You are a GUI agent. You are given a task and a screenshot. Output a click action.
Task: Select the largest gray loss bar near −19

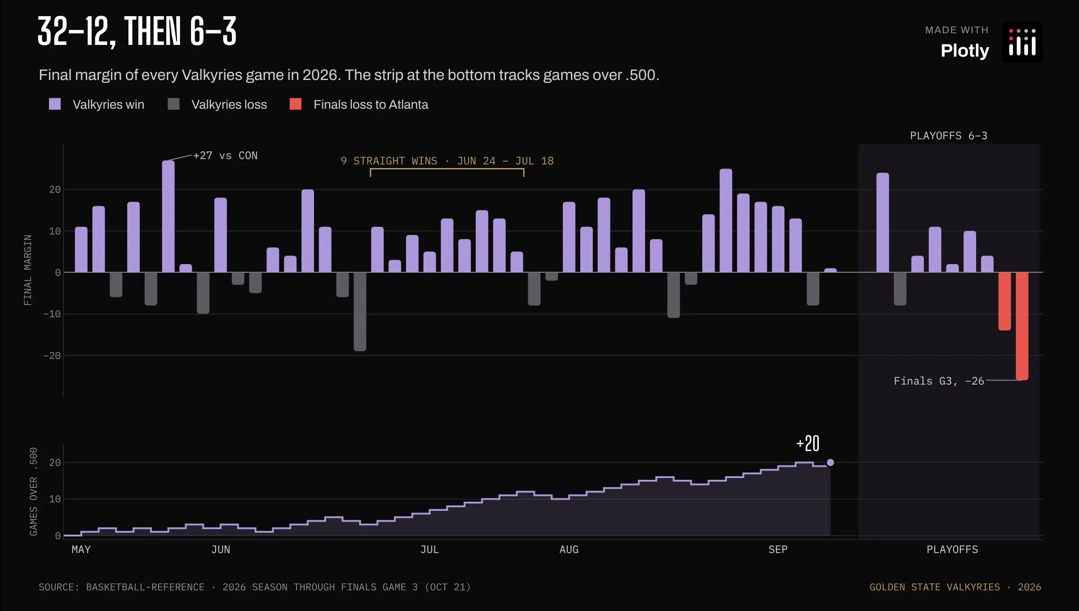[x=360, y=312]
